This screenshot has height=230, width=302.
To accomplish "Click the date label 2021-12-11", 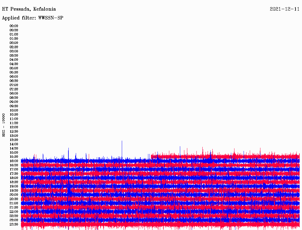I will pyautogui.click(x=285, y=9).
